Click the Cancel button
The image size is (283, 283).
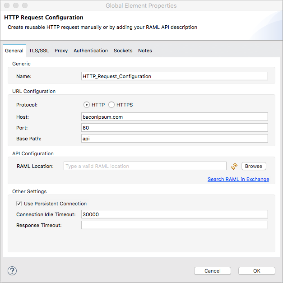click(213, 271)
